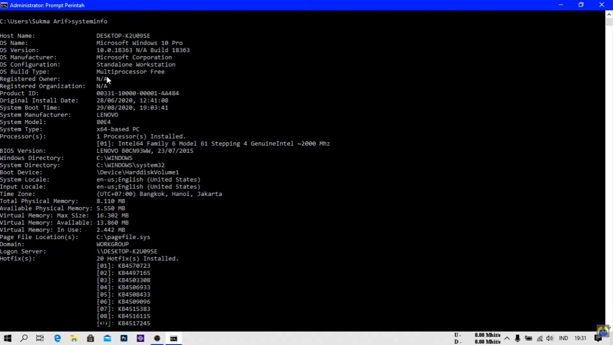Click the vertical scrollbar thumb
This screenshot has height=345, width=613.
coord(609,22)
